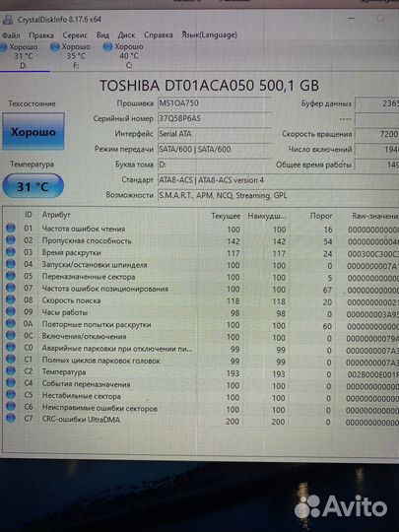Click the status orb for disk F:

tap(55, 47)
